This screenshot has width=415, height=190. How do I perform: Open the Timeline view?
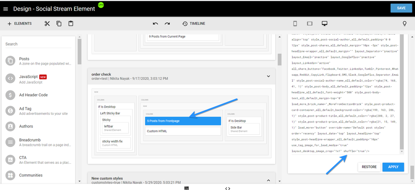194,24
